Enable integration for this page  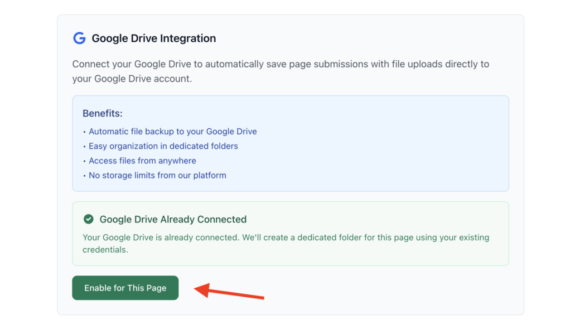(125, 288)
